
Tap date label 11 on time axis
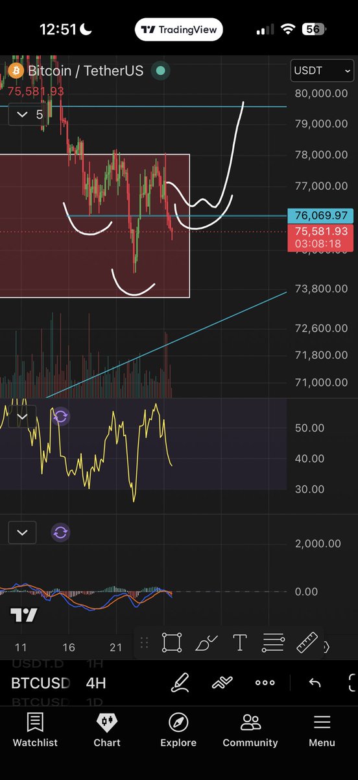coord(21,647)
